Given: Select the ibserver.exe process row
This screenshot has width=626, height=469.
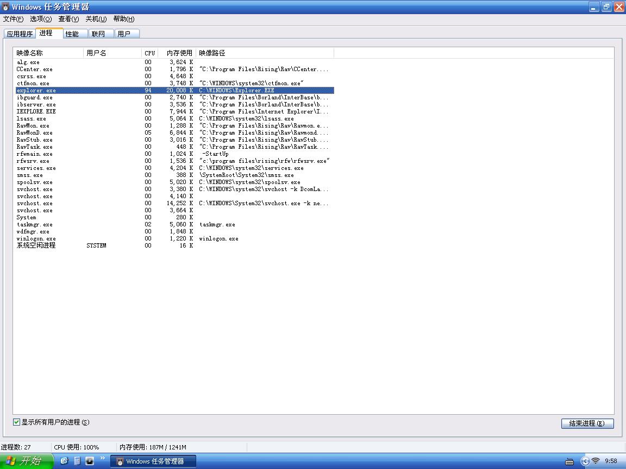Looking at the screenshot, I should [x=175, y=104].
